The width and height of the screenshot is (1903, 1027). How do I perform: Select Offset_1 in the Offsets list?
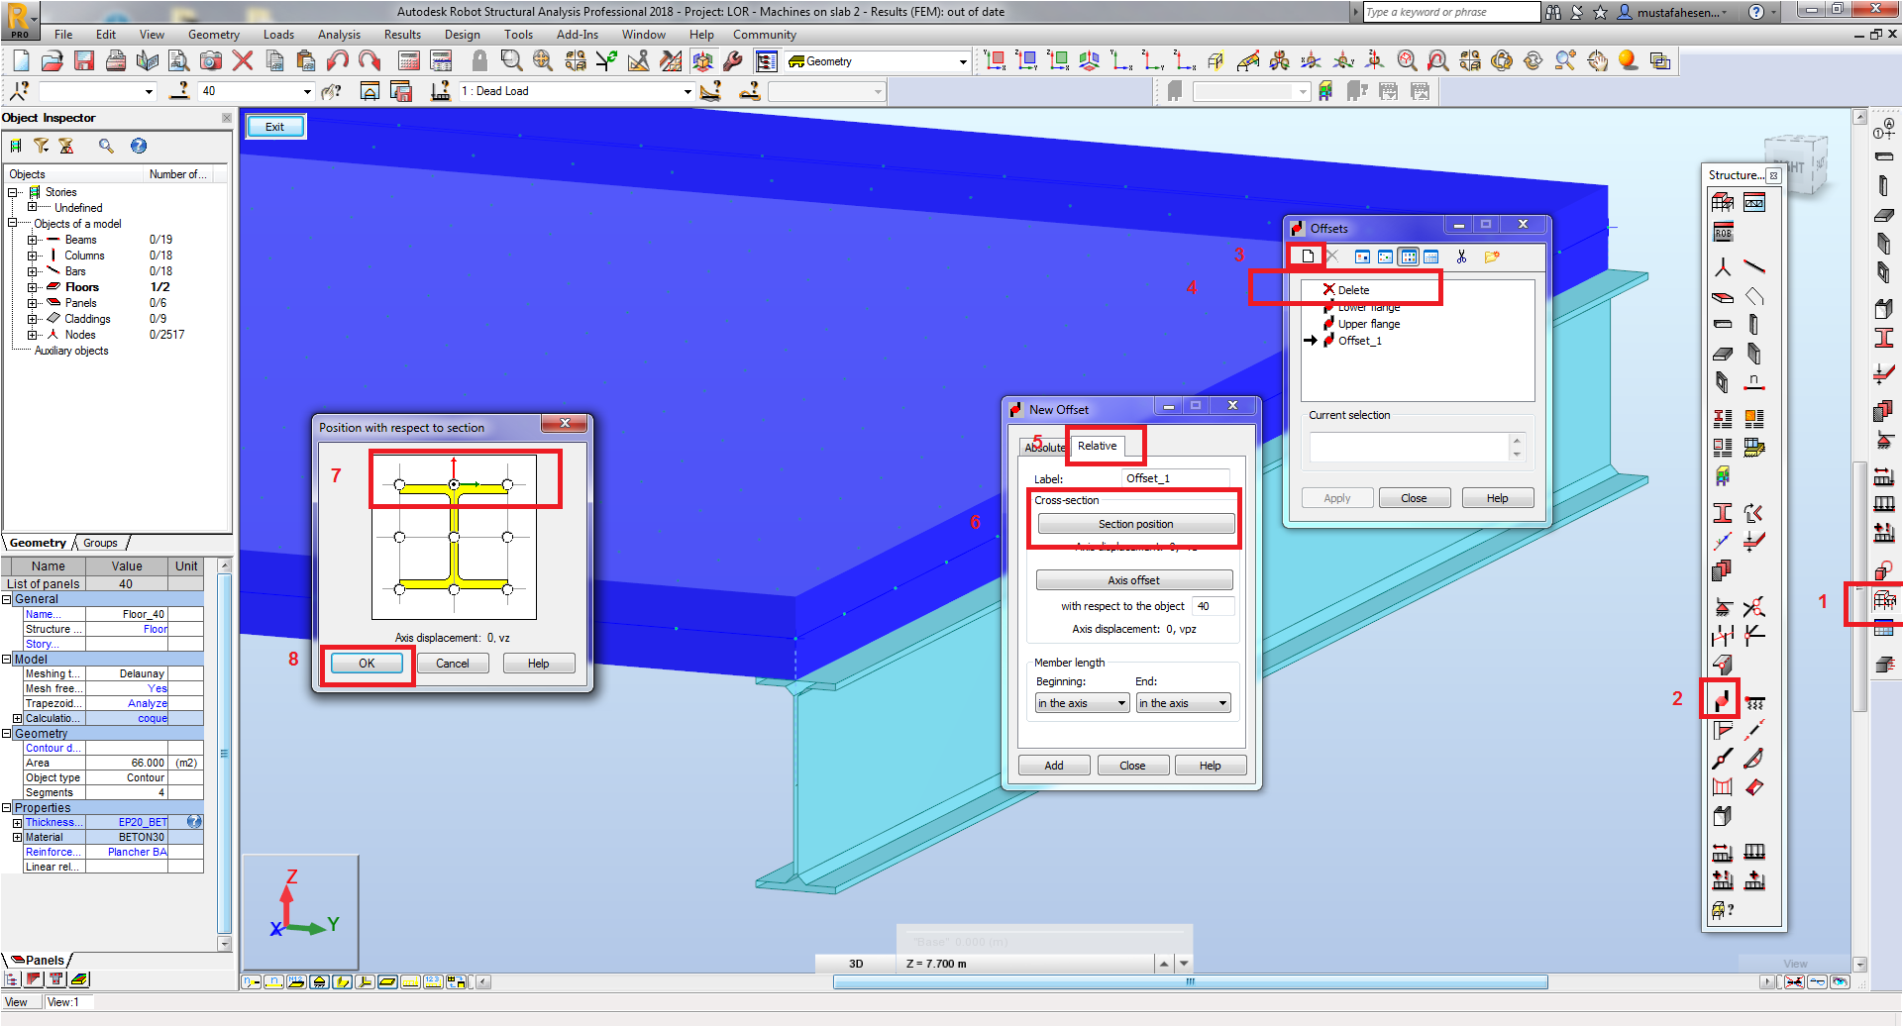tap(1358, 341)
